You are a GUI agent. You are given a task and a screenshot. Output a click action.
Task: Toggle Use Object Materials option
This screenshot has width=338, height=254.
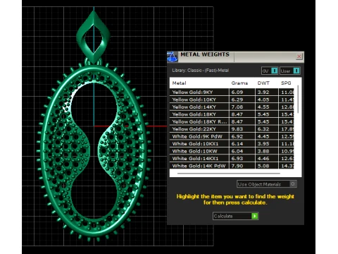coord(267,184)
